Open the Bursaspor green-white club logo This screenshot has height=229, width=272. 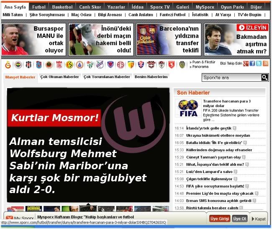click(x=90, y=65)
